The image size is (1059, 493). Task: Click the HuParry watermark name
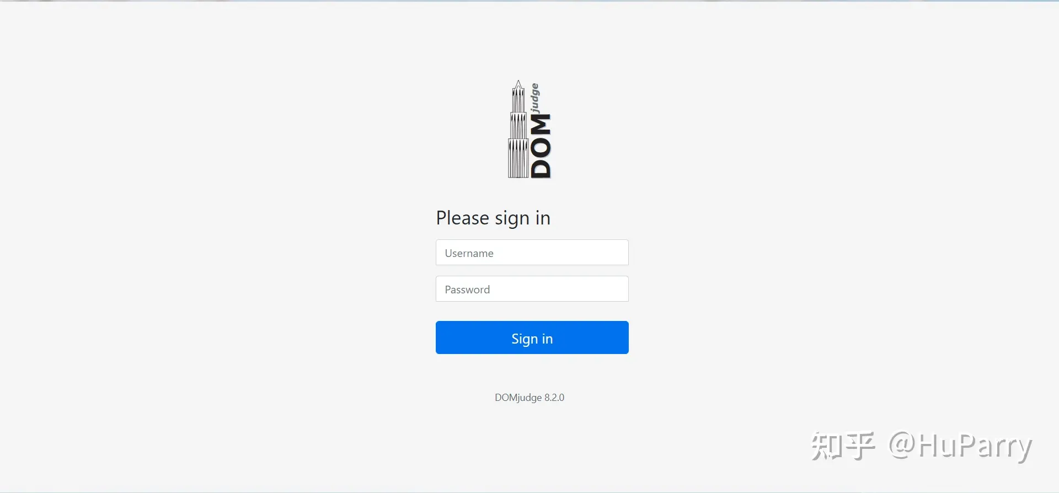tap(975, 447)
